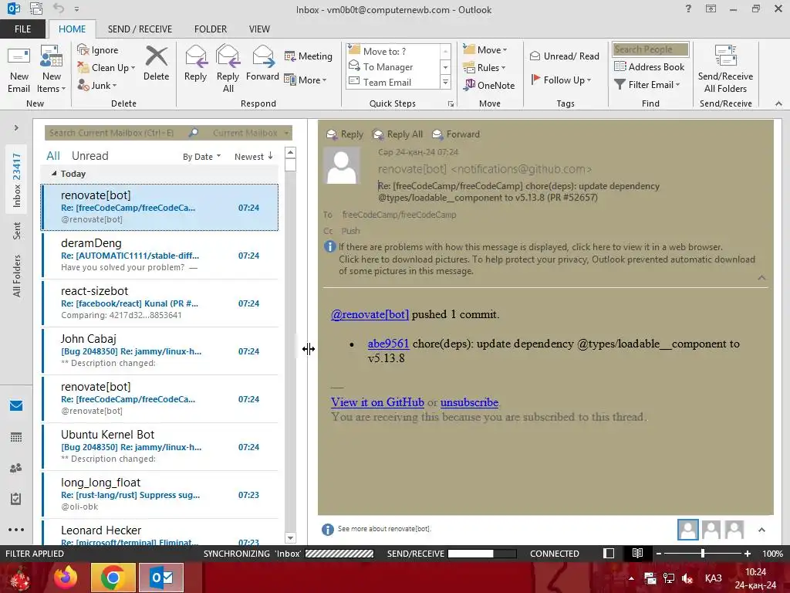
Task: Click the ribbon Reply All button
Action: coord(228,69)
